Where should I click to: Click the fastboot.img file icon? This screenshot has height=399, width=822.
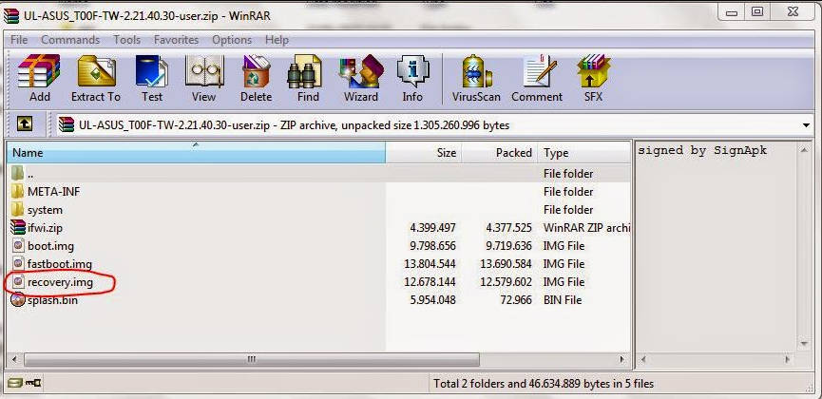[18, 263]
